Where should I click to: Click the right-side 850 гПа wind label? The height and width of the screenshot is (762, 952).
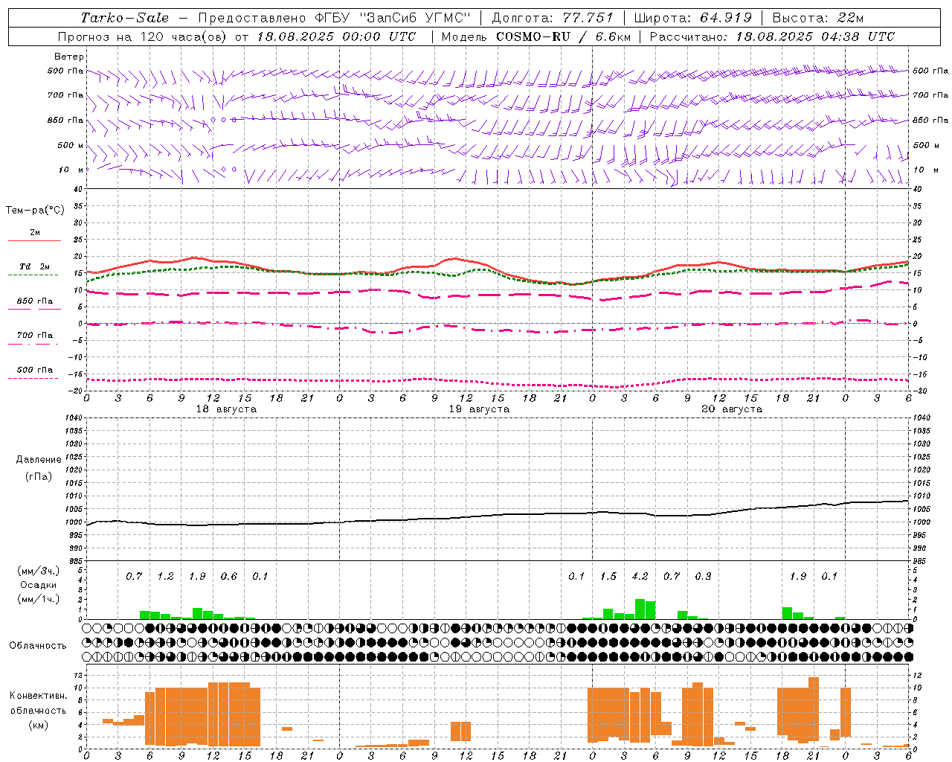coord(930,120)
